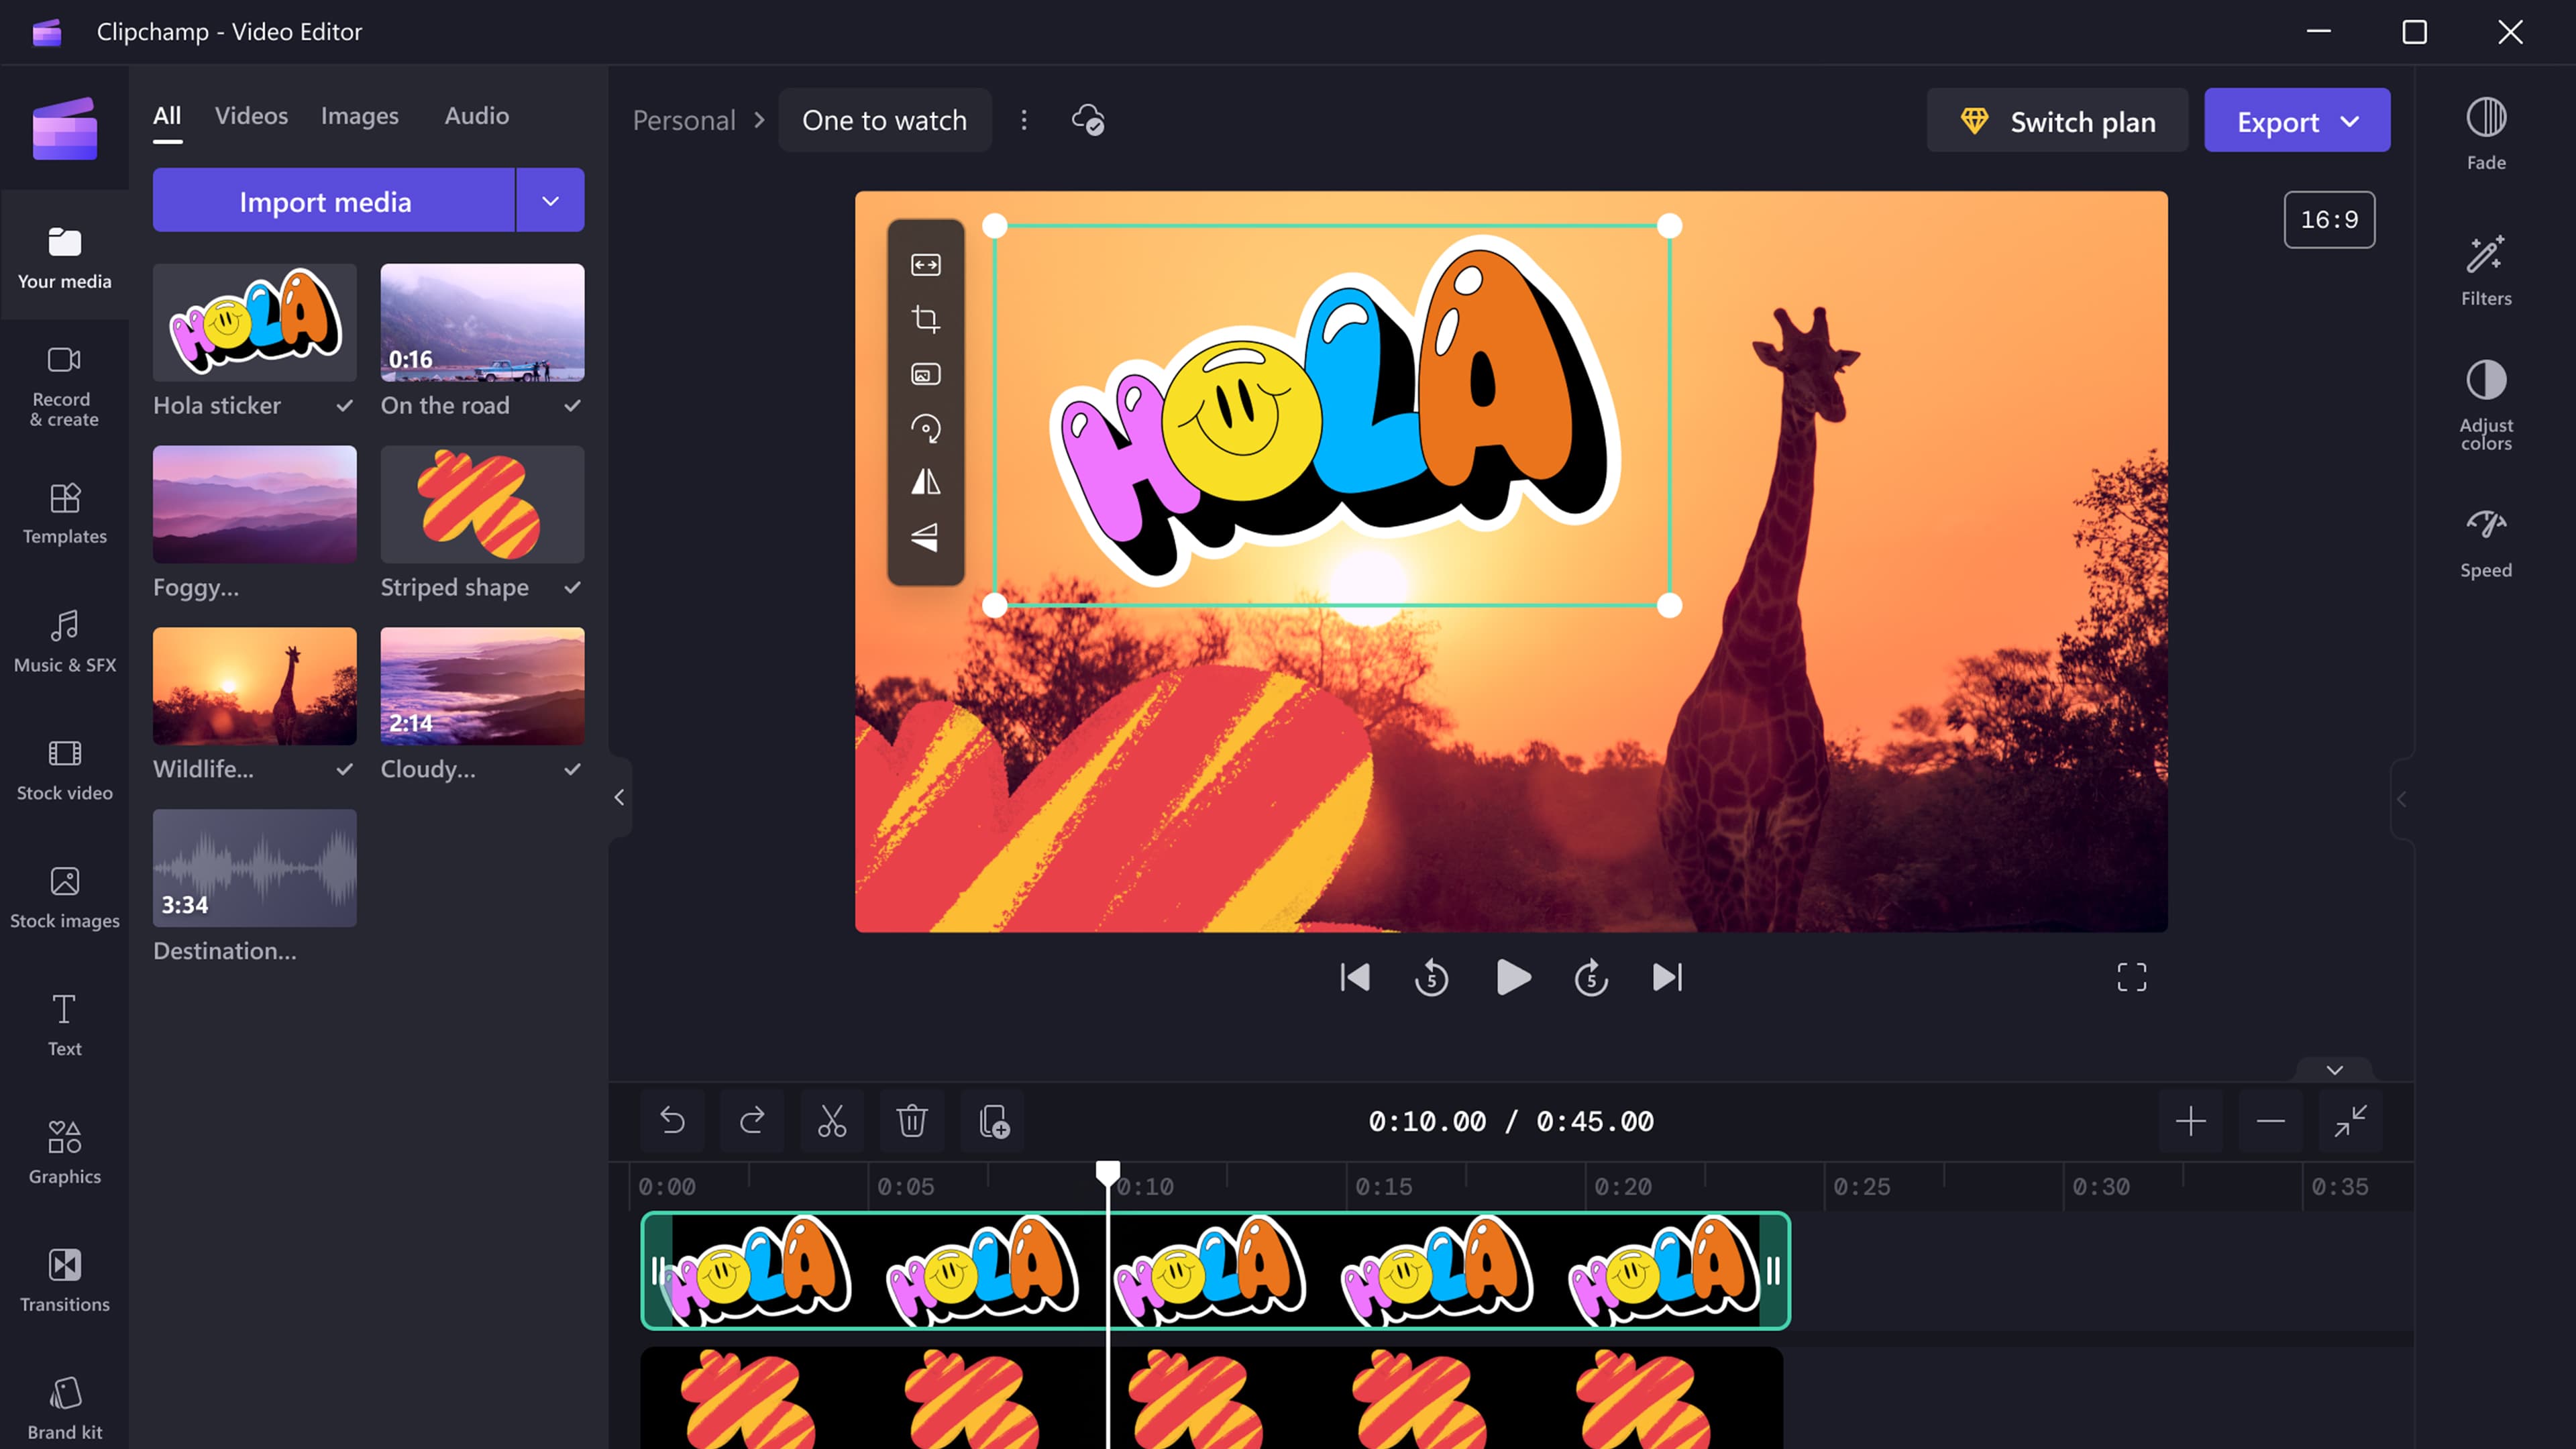Open the Stock images library

pyautogui.click(x=65, y=898)
